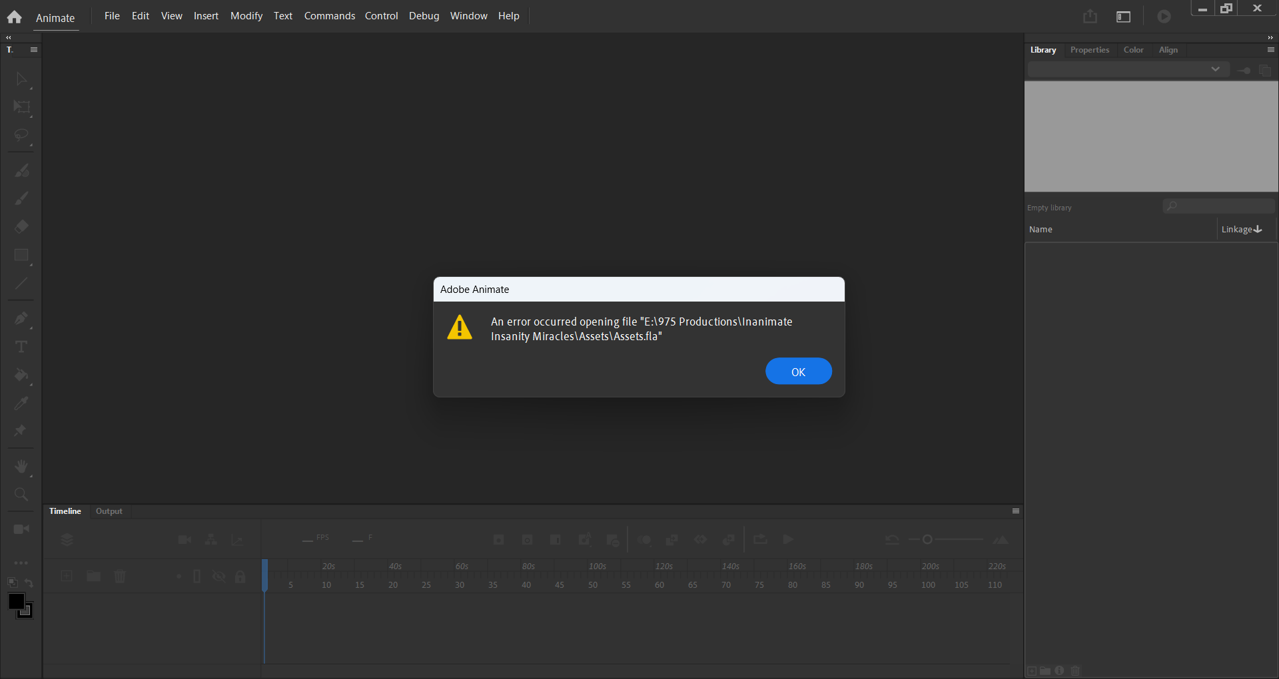Viewport: 1279px width, 679px height.
Task: Select the Text tool
Action: (x=21, y=346)
